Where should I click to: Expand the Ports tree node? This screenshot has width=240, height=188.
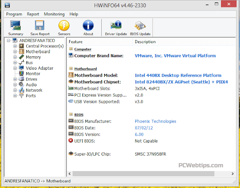click(15, 96)
